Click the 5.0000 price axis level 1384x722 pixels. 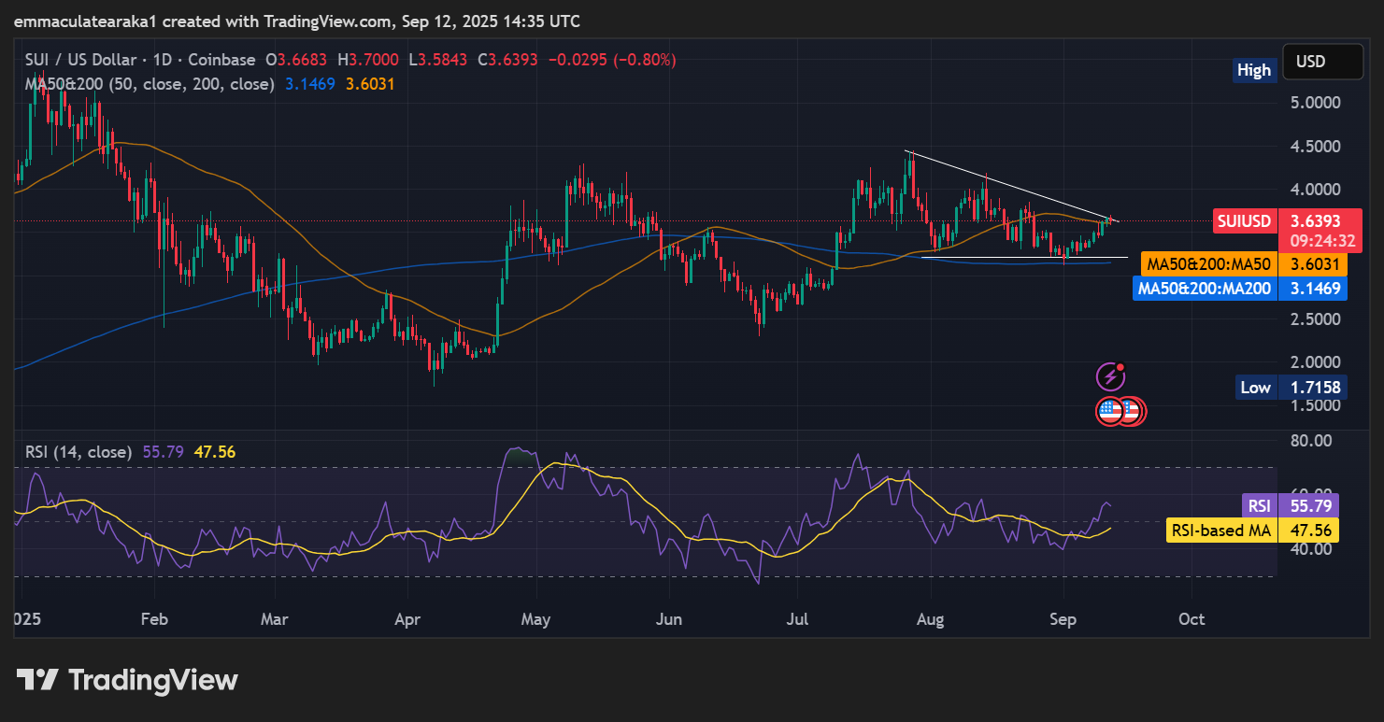1315,102
